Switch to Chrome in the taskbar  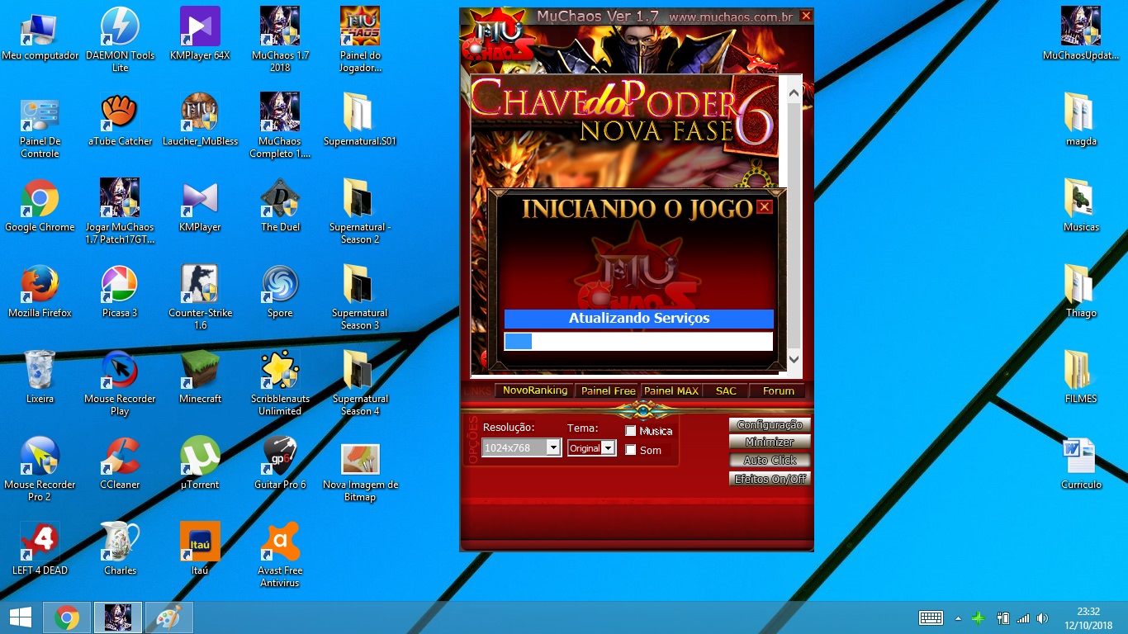click(x=67, y=617)
